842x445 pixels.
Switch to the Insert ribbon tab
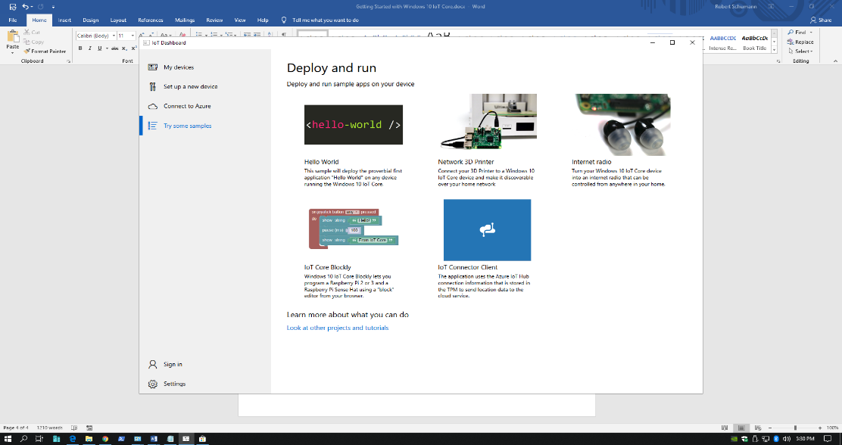tap(65, 20)
